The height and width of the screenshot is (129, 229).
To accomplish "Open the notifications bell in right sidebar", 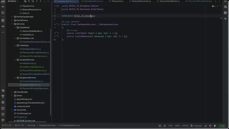I will pos(225,1).
